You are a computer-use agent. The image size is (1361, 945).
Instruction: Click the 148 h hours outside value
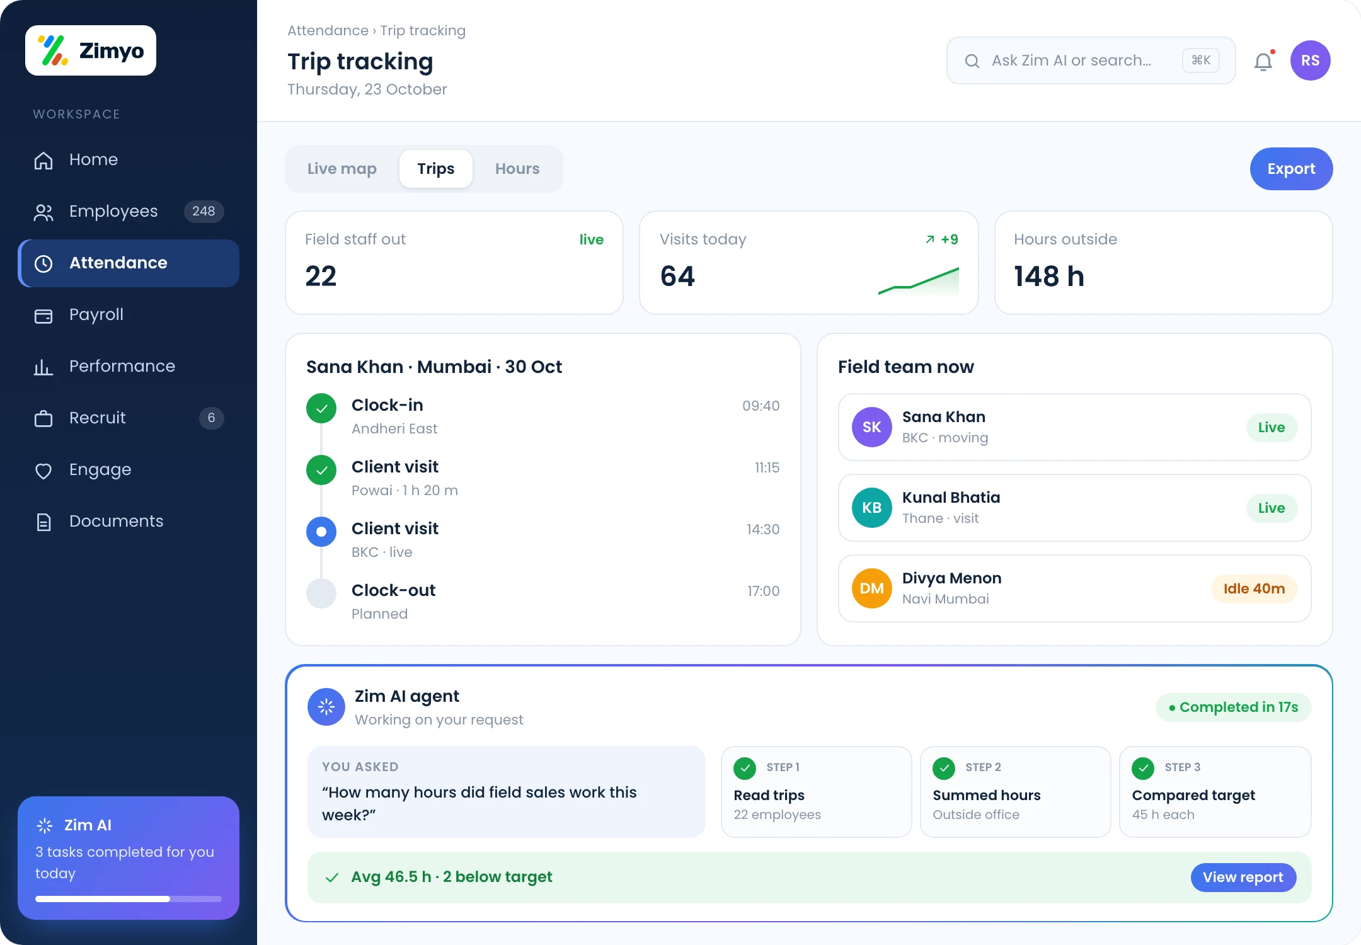pos(1049,276)
